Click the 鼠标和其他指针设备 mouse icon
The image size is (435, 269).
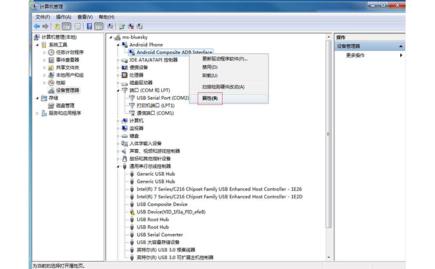[x=125, y=158]
